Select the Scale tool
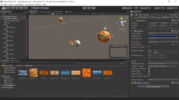Viewport: 179px width, 100px height. [x=17, y=8]
